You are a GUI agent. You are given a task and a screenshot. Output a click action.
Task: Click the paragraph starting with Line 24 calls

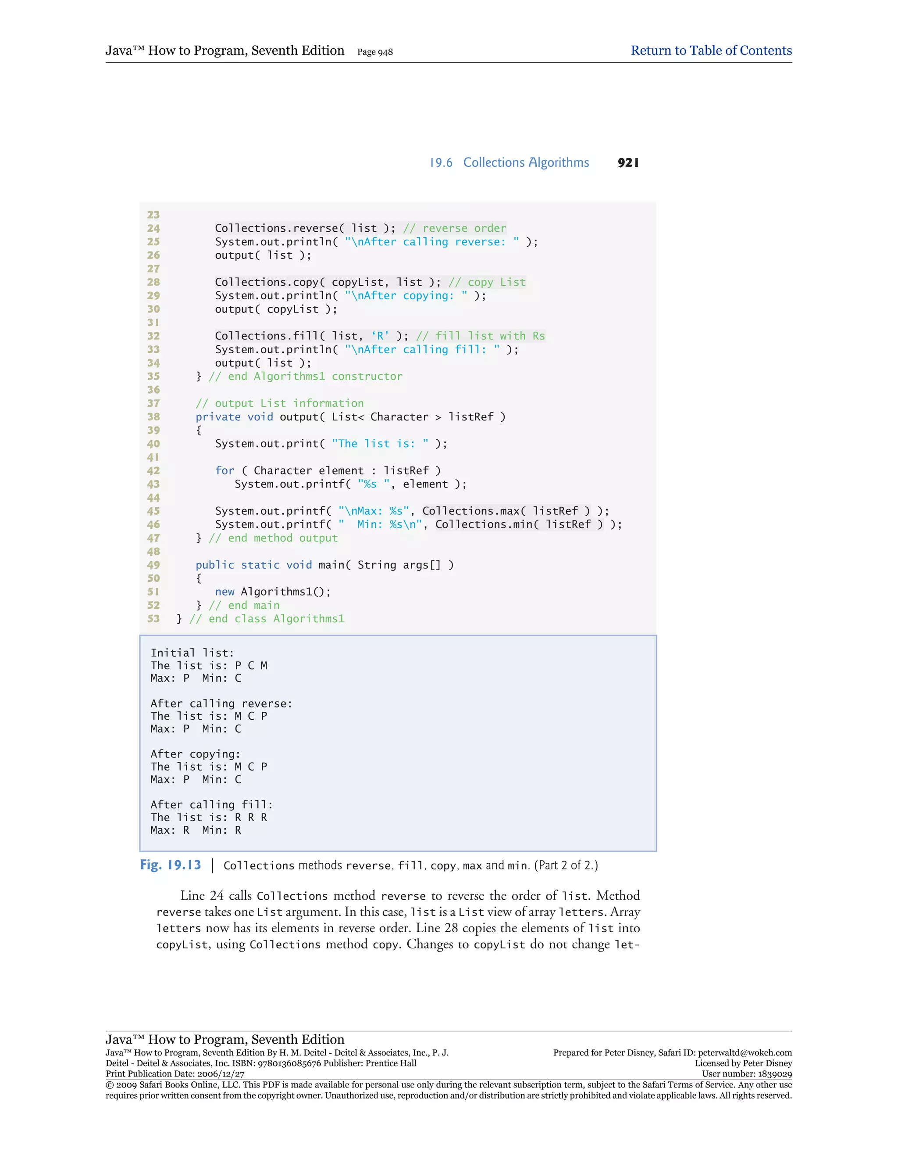click(397, 919)
